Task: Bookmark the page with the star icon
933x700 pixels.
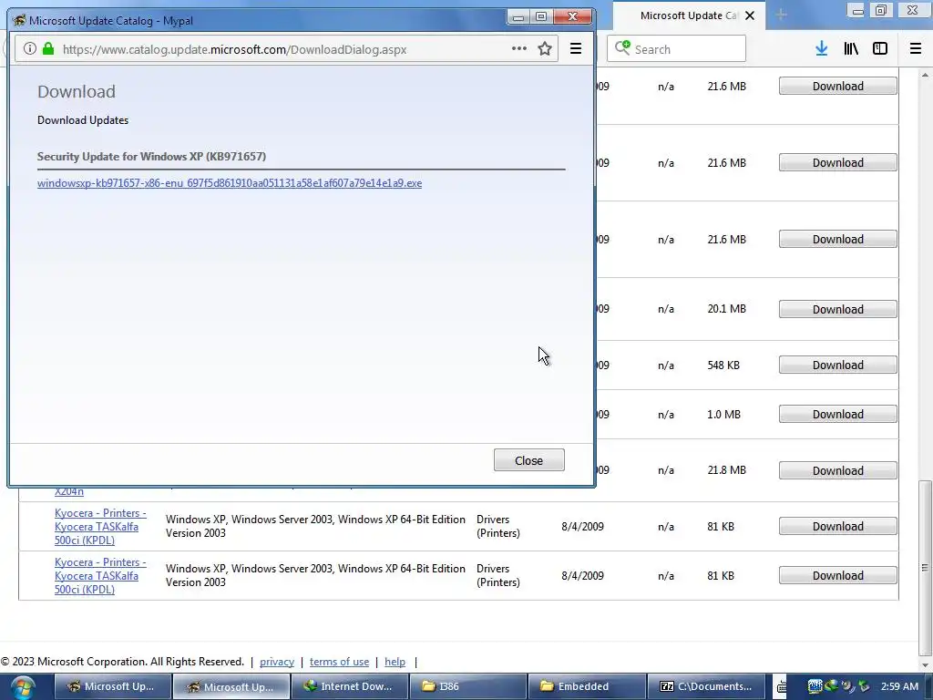Action: point(545,49)
